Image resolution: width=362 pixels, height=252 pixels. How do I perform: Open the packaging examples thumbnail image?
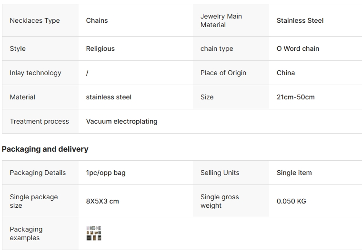tap(94, 233)
